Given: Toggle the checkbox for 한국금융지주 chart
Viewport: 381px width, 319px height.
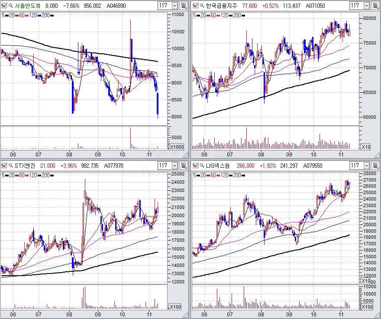Looking at the screenshot, I should [196, 6].
